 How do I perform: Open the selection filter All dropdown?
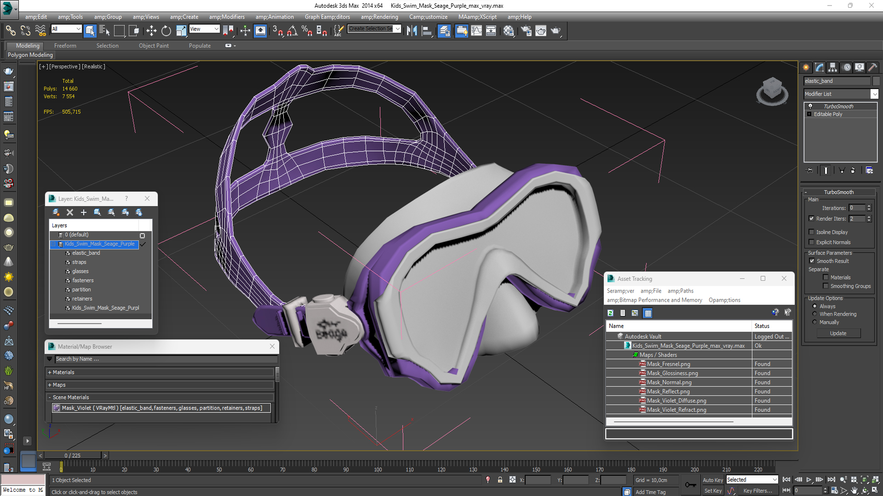78,29
